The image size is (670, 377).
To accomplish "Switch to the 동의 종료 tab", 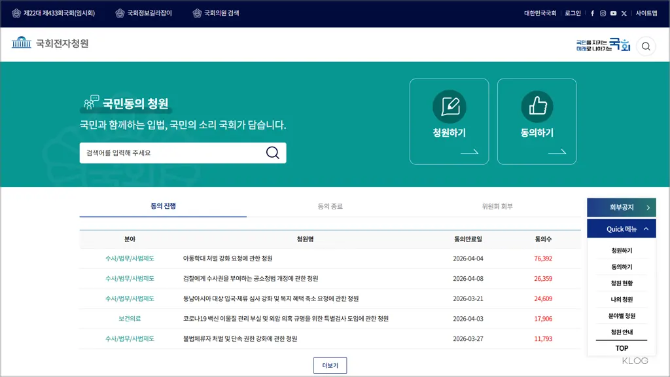I will click(330, 206).
